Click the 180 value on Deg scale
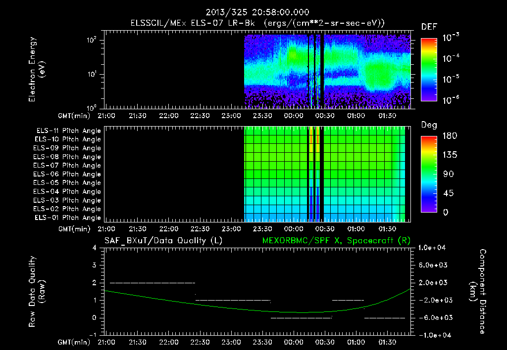 click(x=450, y=136)
